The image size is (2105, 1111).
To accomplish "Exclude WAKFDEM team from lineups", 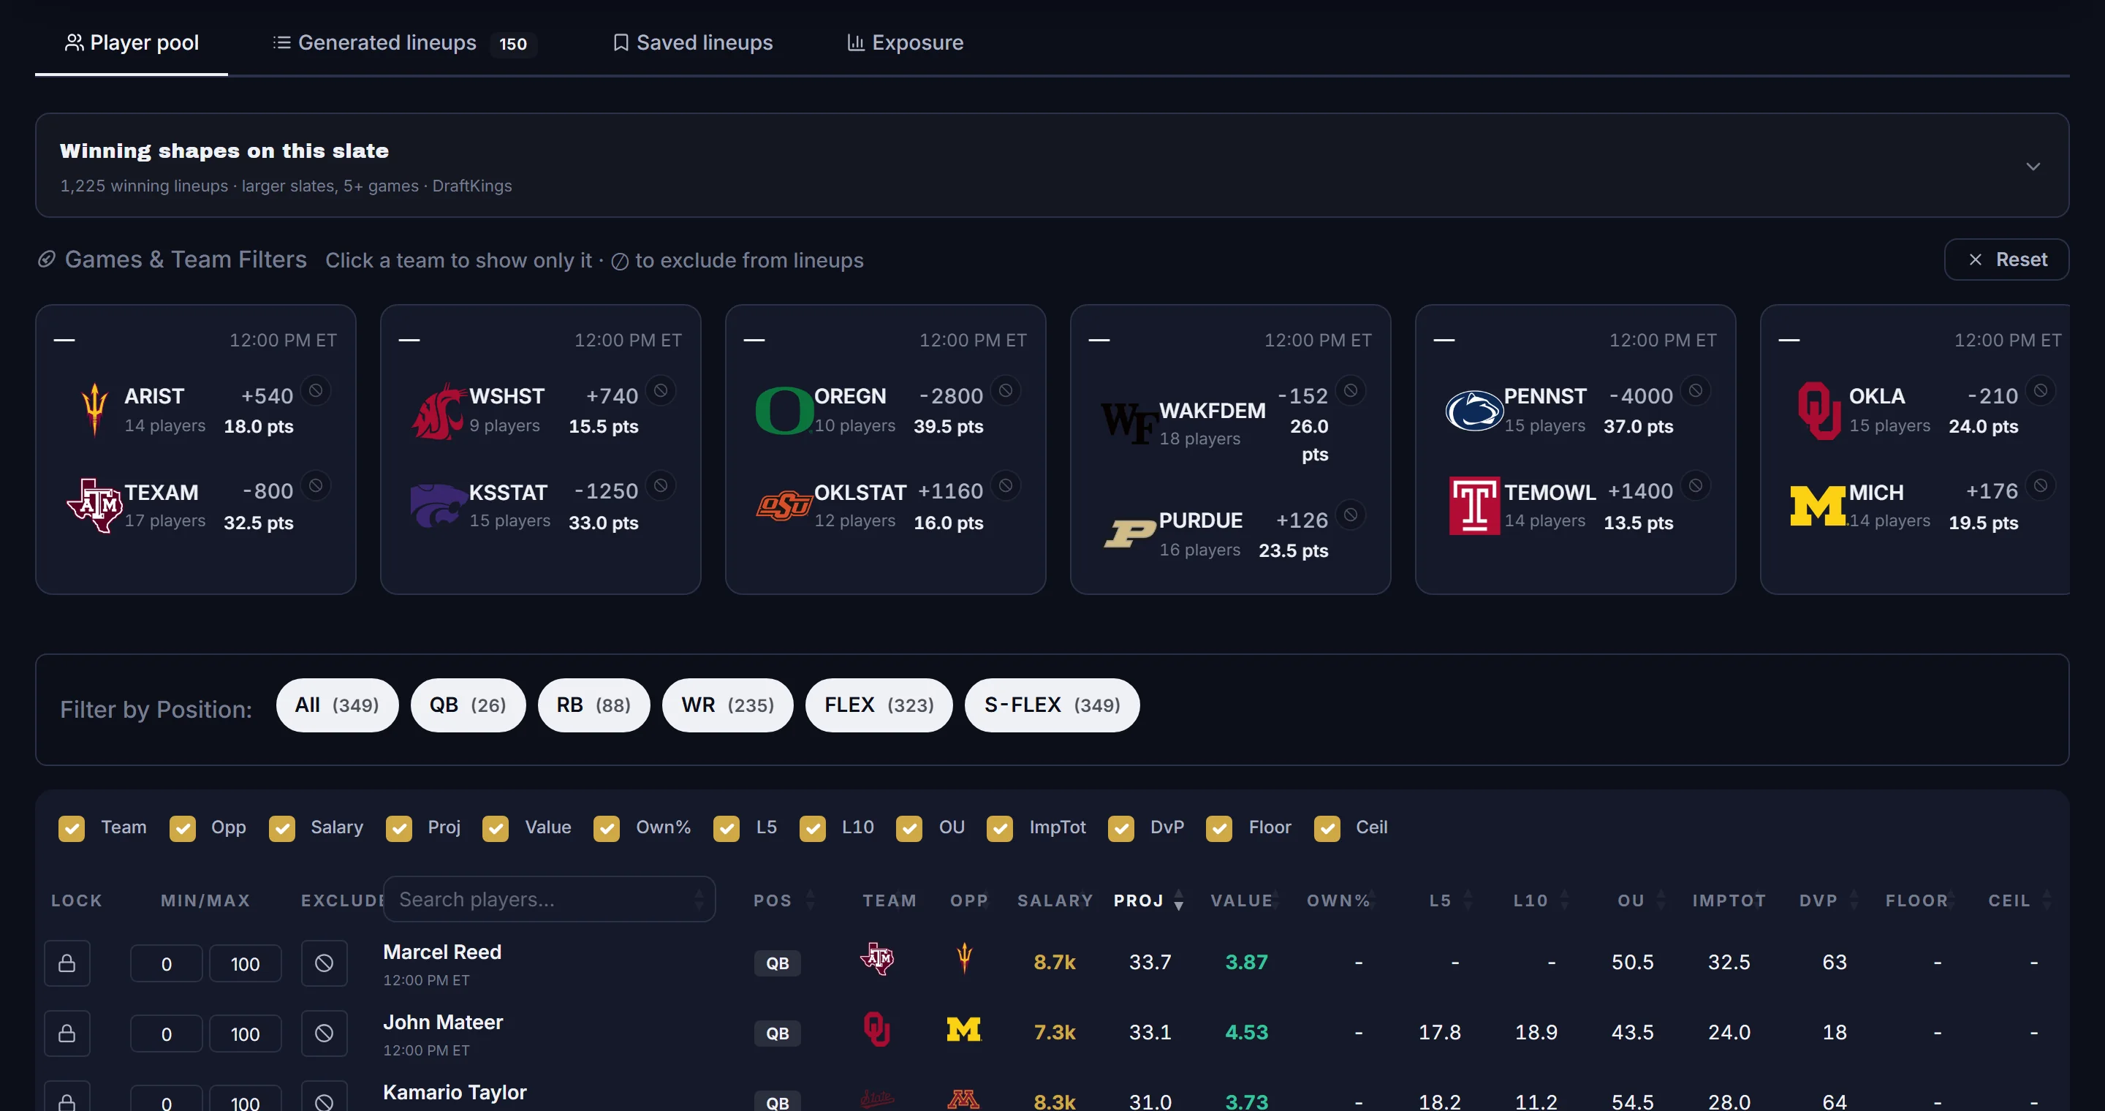I will (1350, 390).
